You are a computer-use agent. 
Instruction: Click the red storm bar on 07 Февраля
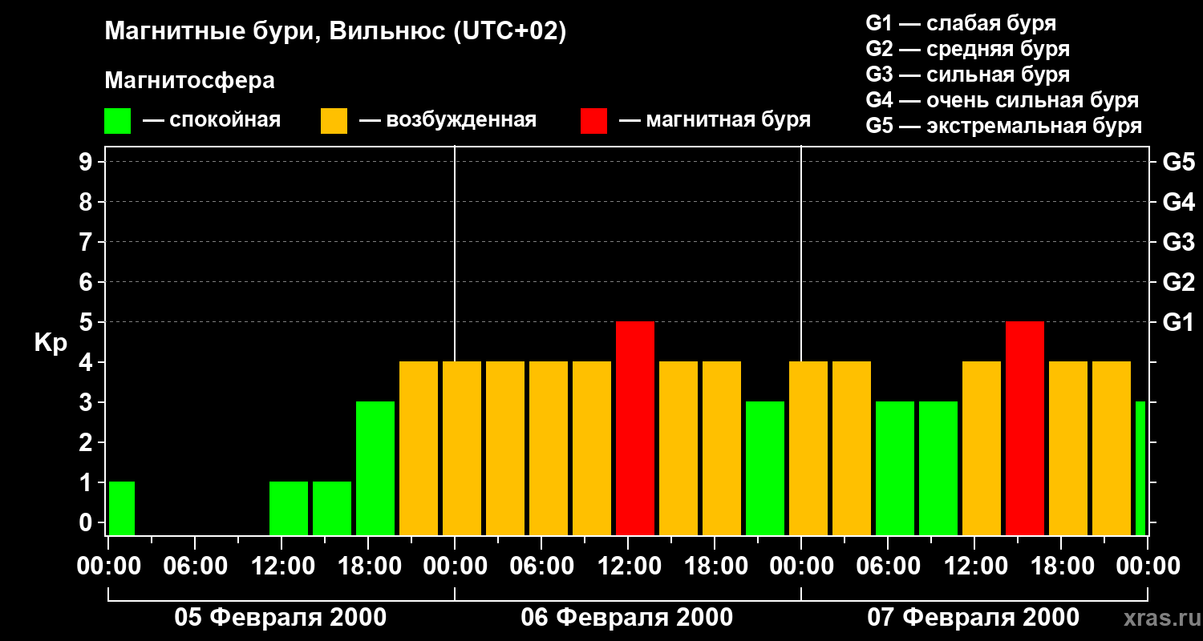[1025, 428]
